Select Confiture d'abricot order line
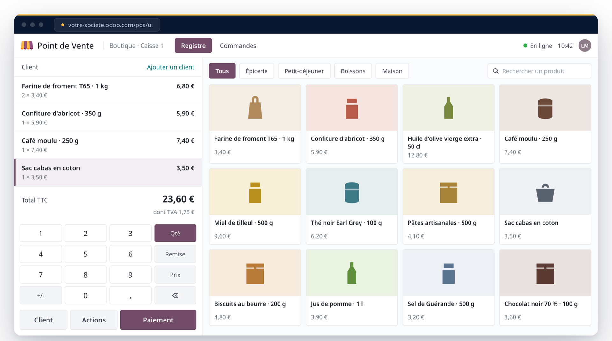Screen dimensions: 612x341 click(x=108, y=118)
